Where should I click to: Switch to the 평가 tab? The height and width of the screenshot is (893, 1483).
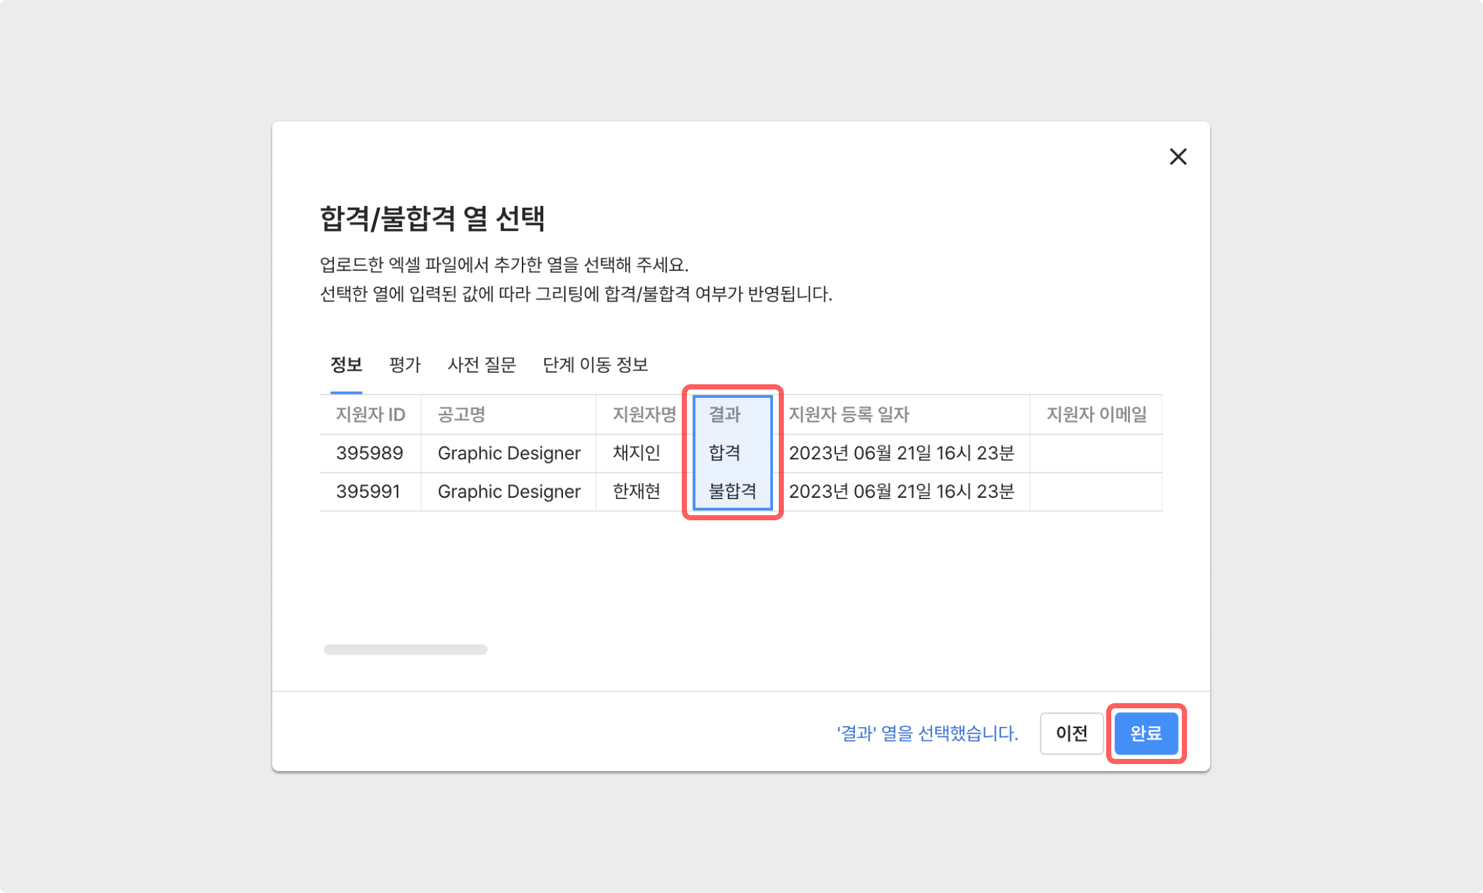pos(404,365)
